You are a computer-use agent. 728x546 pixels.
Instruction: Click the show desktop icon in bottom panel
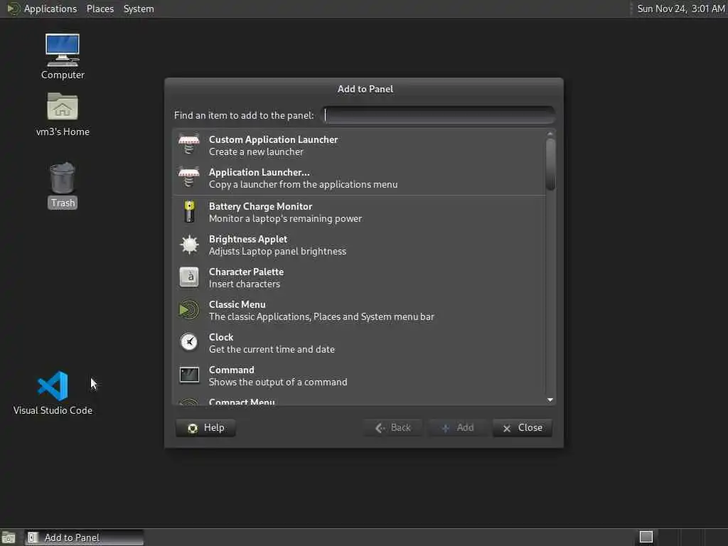pos(9,537)
